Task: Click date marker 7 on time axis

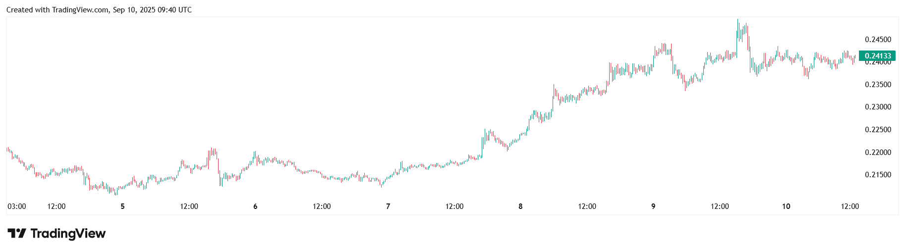Action: point(388,206)
